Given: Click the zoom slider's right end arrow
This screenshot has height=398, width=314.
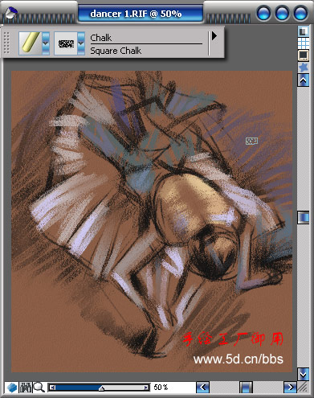Looking at the screenshot, I should (x=146, y=388).
